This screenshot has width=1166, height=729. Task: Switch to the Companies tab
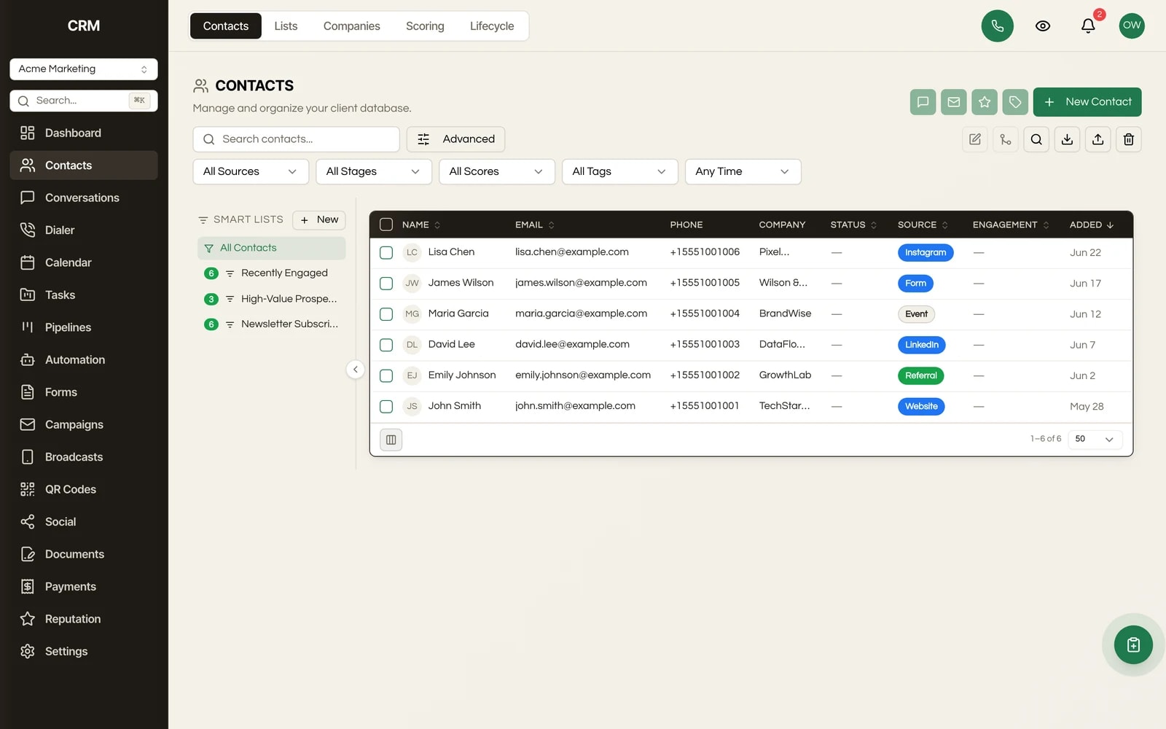click(352, 26)
